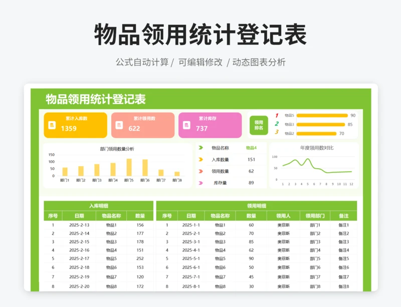Click the green line in 年度领用数对比 chart
The image size is (401, 307).
coord(317,166)
